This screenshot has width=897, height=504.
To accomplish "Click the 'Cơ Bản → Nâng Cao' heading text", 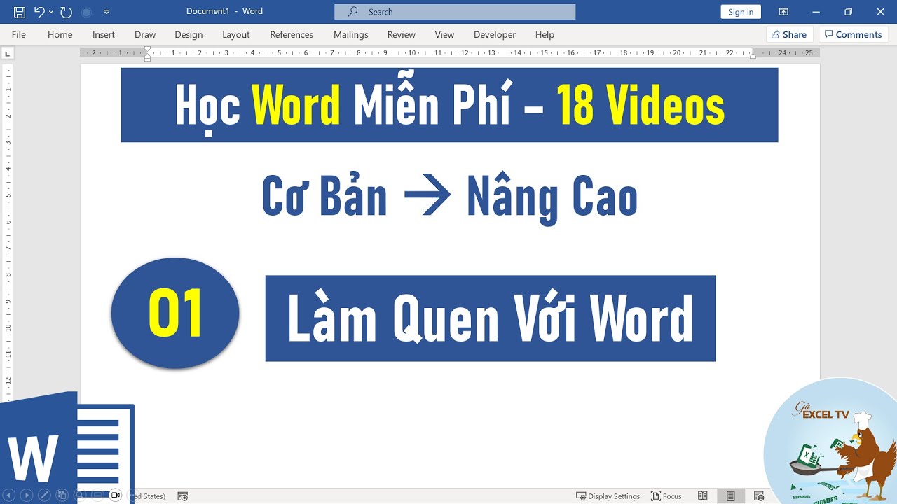I will 449,197.
